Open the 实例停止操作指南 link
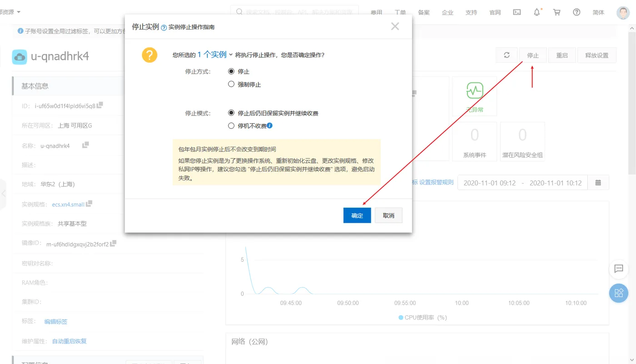Screen dimensions: 636x364 pyautogui.click(x=191, y=27)
